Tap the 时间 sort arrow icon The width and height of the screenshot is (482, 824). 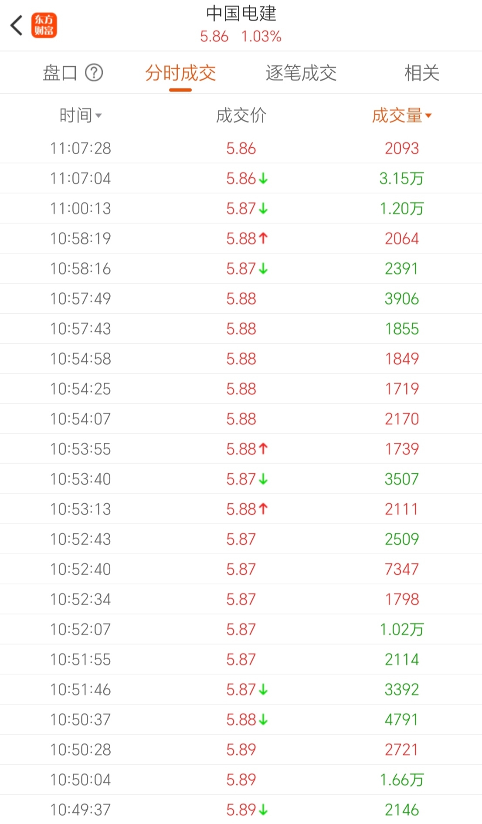98,116
